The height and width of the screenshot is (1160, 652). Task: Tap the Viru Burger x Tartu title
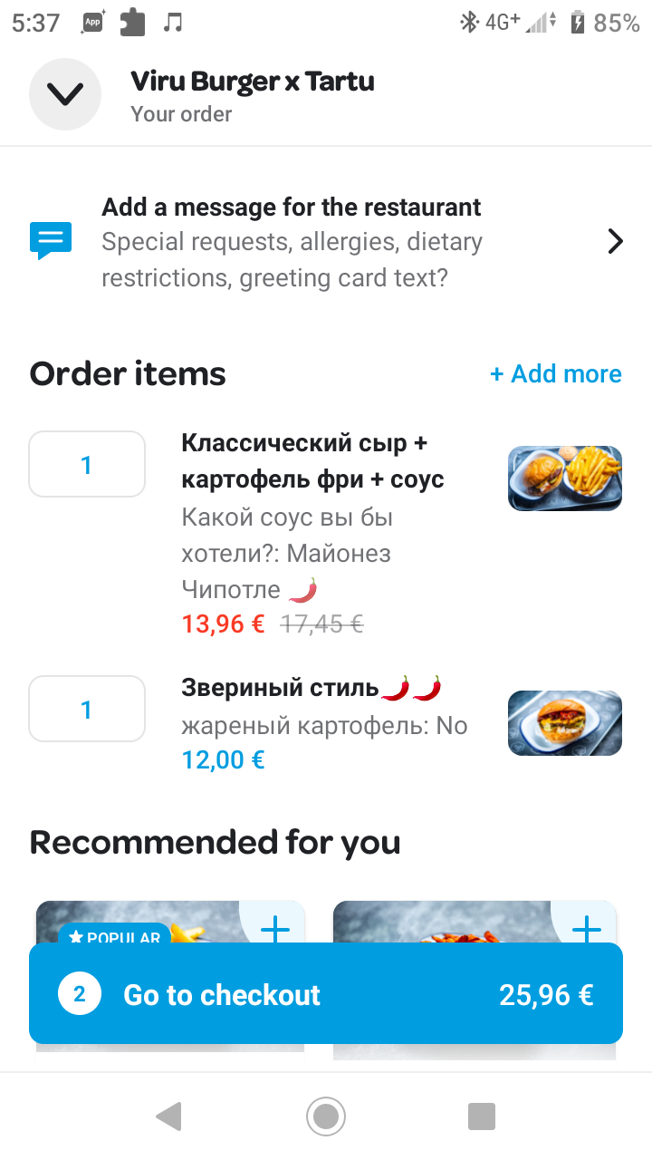[252, 82]
